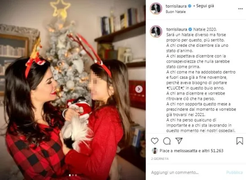Click verified badge next to header username

click(x=189, y=6)
